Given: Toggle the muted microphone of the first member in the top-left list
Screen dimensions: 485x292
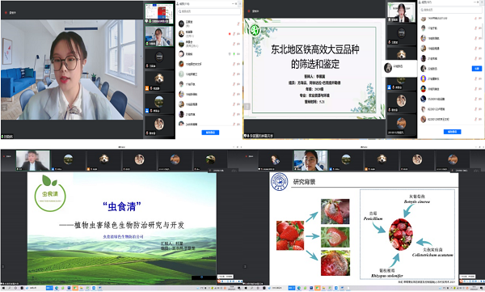Looking at the screenshot, I should [238, 23].
